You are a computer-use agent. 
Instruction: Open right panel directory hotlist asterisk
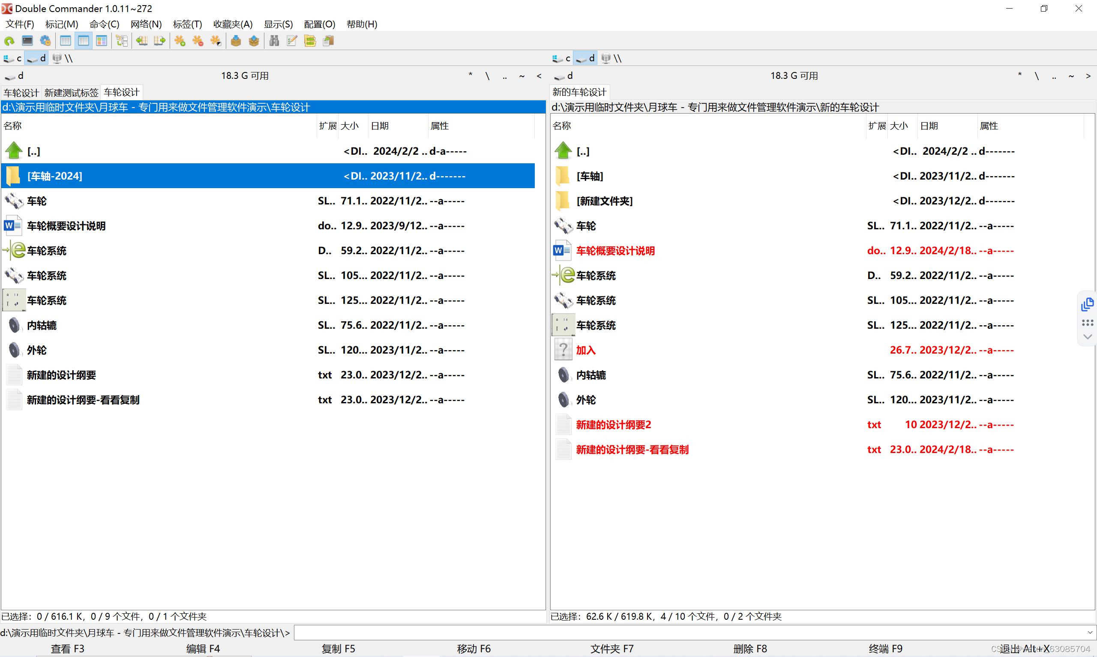1019,75
